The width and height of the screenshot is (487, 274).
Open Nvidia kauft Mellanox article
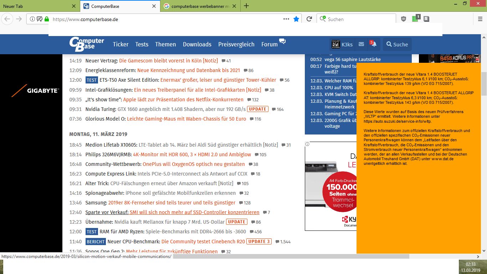(x=169, y=222)
